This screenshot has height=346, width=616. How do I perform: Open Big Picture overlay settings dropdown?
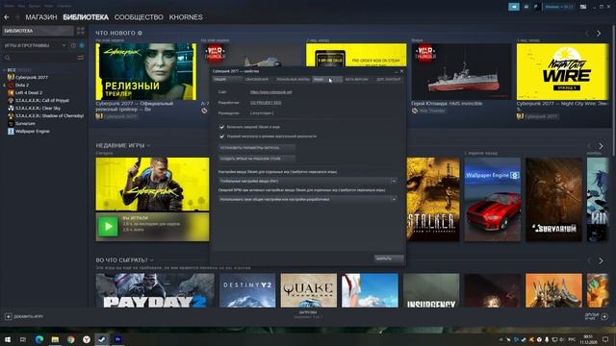point(308,199)
